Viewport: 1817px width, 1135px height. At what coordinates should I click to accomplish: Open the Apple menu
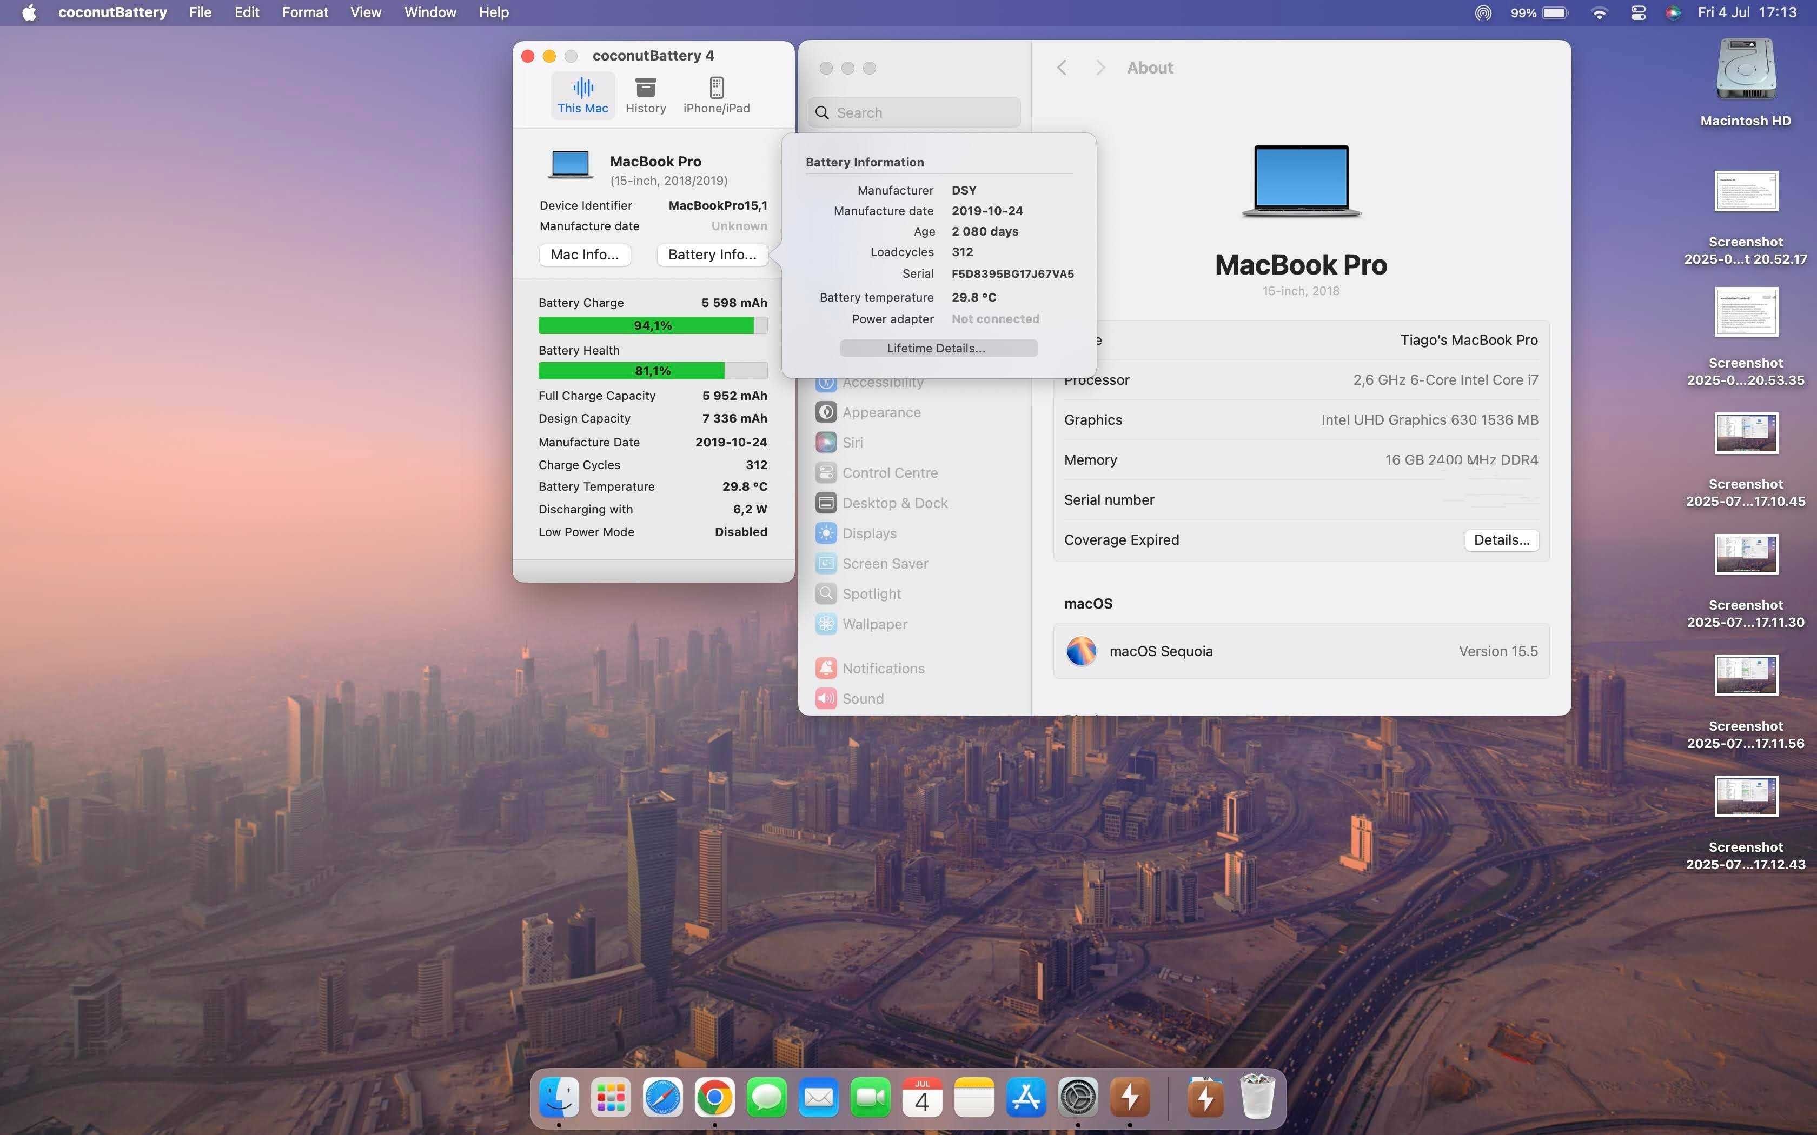[29, 13]
